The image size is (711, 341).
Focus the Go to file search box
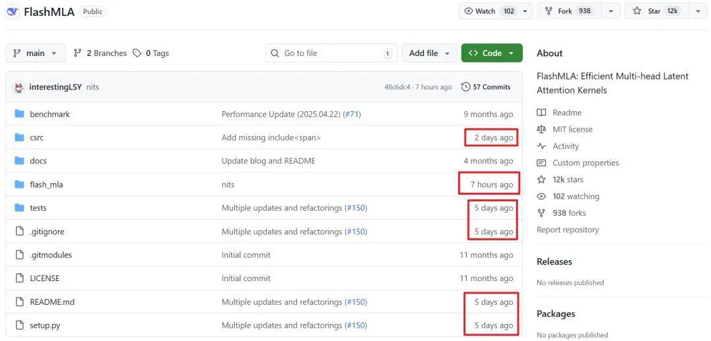coord(331,53)
